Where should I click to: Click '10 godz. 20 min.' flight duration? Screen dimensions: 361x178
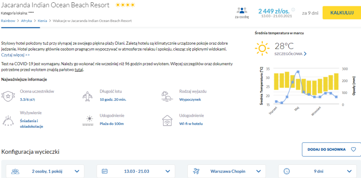113,99
